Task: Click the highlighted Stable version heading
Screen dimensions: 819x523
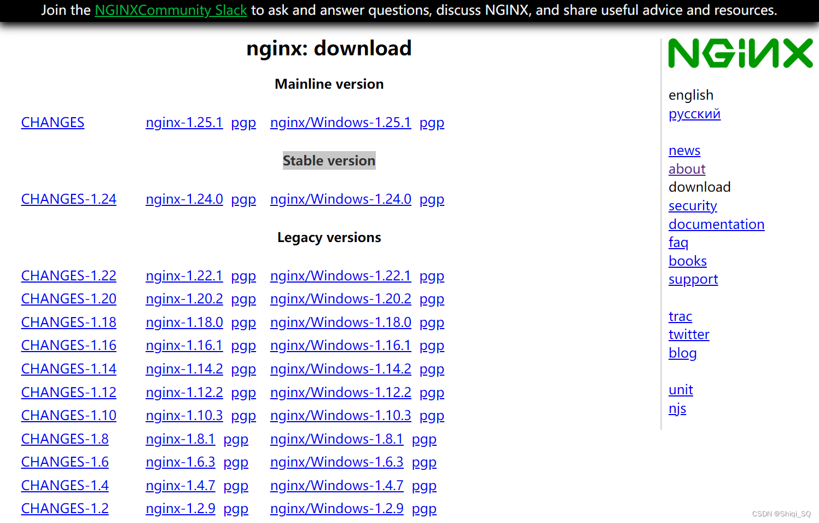Action: click(x=329, y=160)
